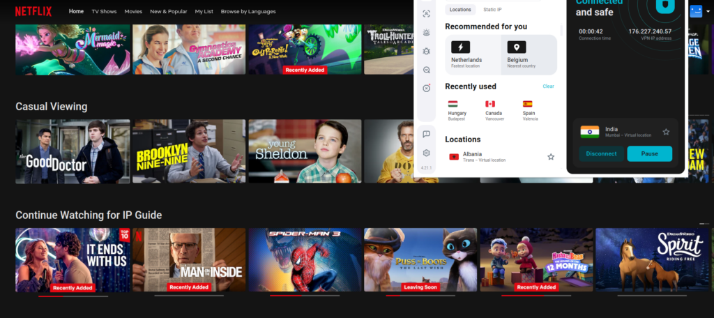Click the VPN locations list scrollbar
This screenshot has width=714, height=318.
561,30
